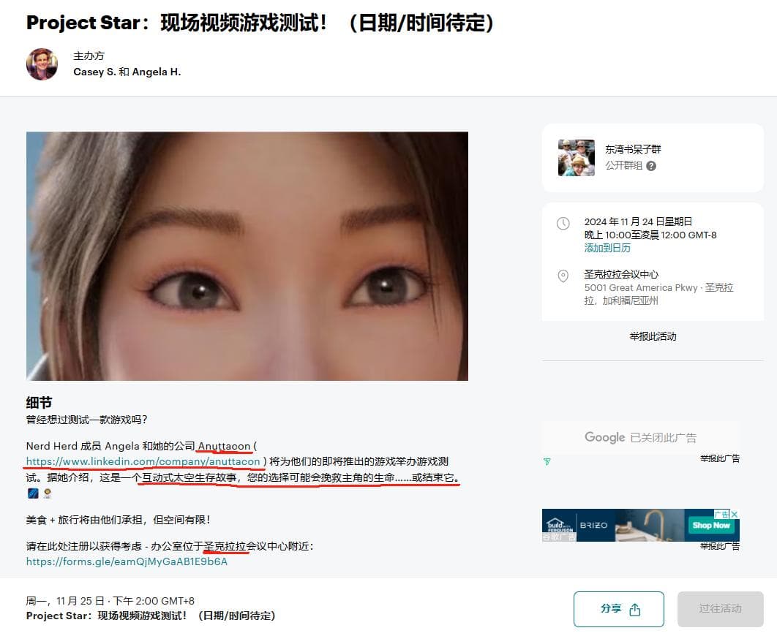The height and width of the screenshot is (636, 777).
Task: Click 举报此广告 under the Google closed ad
Action: pos(719,459)
